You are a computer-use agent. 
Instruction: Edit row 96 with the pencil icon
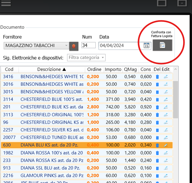pos(166,122)
